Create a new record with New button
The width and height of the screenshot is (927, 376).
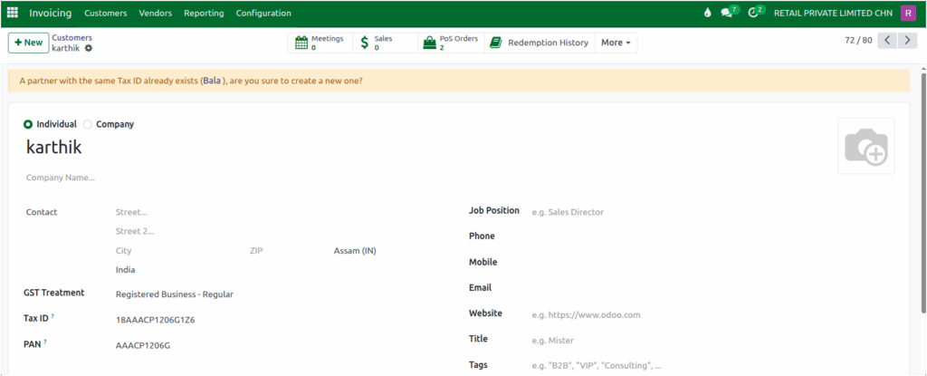(x=28, y=43)
